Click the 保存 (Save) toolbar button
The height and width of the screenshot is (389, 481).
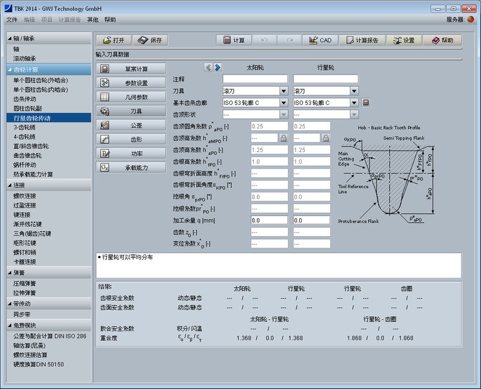pyautogui.click(x=150, y=40)
